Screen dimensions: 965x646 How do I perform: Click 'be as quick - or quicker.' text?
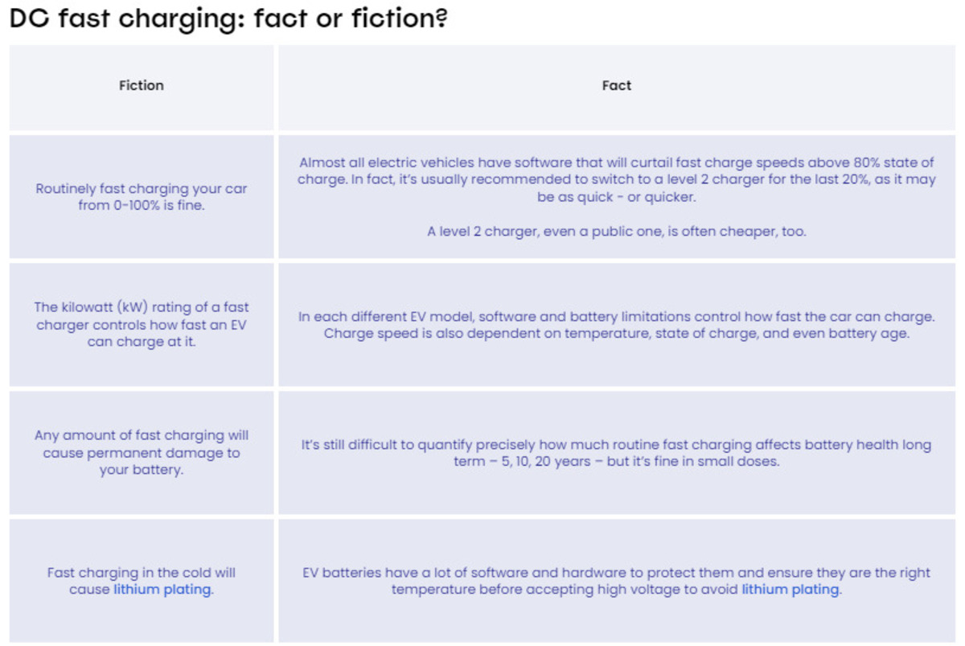pyautogui.click(x=617, y=197)
